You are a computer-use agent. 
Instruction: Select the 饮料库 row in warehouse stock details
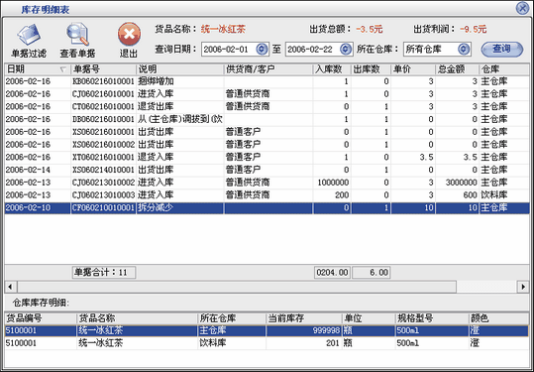[x=267, y=343]
